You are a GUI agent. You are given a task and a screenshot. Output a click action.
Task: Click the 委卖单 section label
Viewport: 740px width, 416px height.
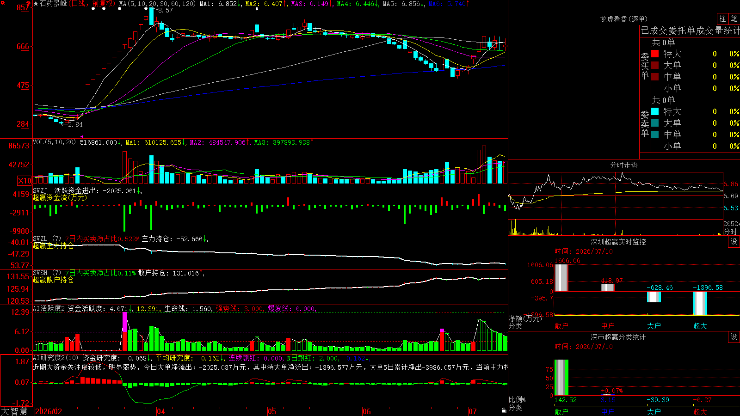pos(645,124)
